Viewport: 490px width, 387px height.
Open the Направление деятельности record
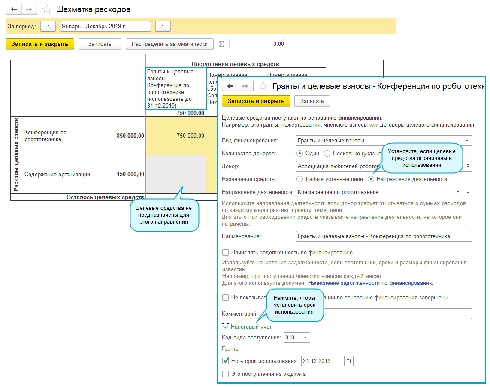click(468, 192)
